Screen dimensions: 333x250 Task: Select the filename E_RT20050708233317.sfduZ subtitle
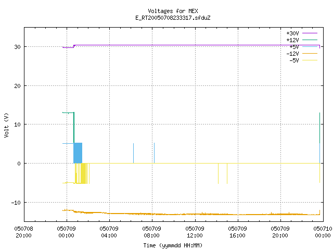(x=173, y=18)
